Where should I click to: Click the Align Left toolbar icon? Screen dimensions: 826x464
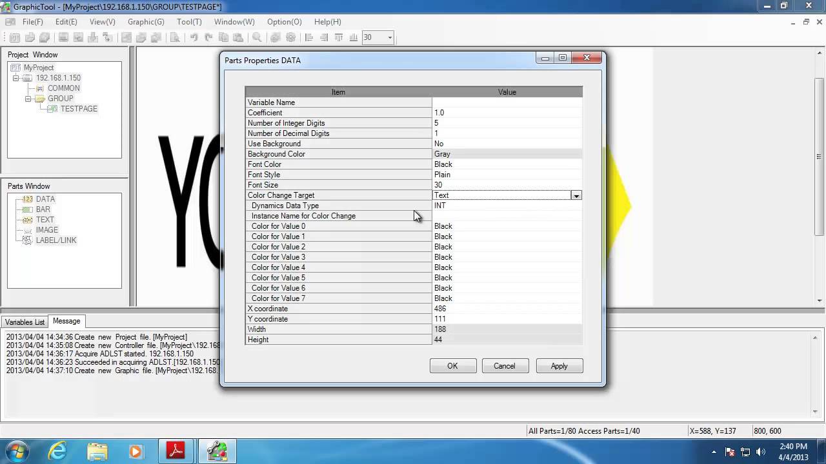(309, 37)
